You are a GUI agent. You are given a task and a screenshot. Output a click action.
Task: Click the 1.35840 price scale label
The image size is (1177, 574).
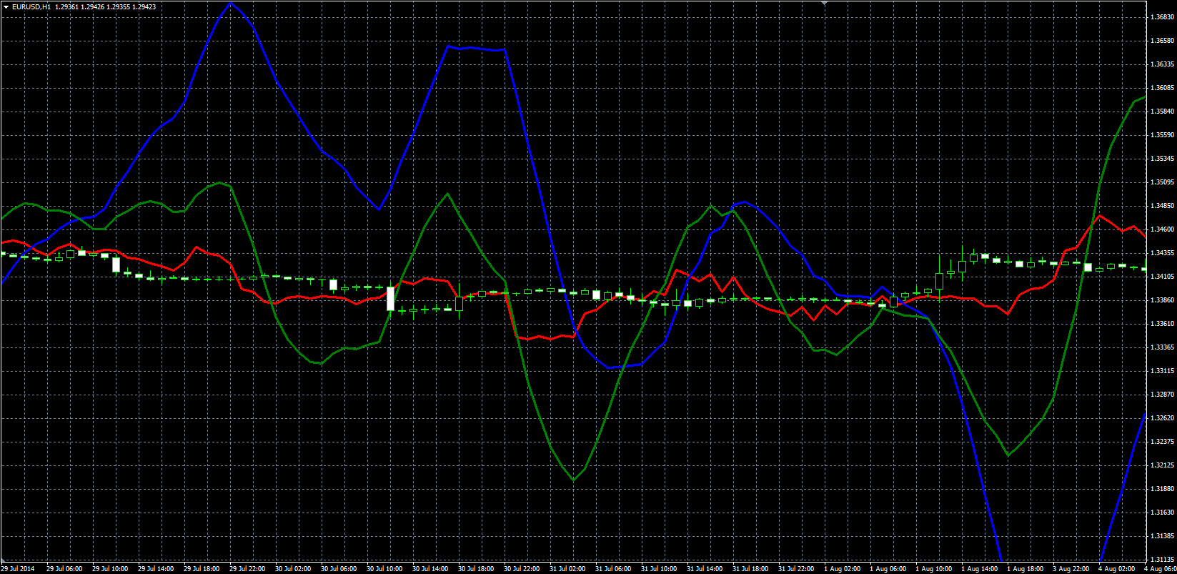coord(1162,112)
